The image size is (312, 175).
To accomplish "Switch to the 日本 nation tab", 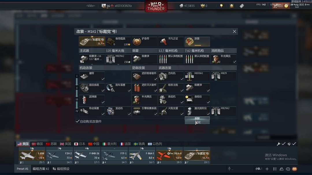I will tap(80, 144).
